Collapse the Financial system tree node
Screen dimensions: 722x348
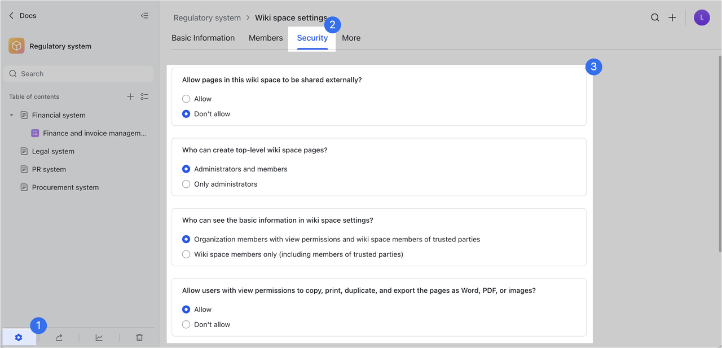[11, 115]
